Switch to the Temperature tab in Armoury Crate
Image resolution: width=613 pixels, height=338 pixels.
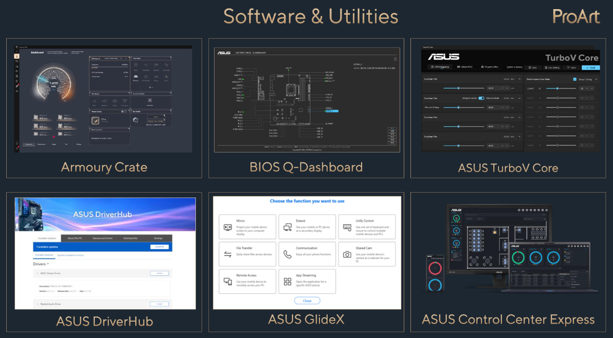click(x=41, y=144)
